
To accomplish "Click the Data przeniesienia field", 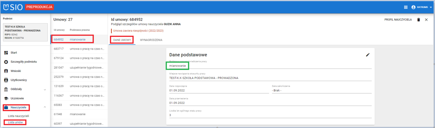I will pos(270,101).
